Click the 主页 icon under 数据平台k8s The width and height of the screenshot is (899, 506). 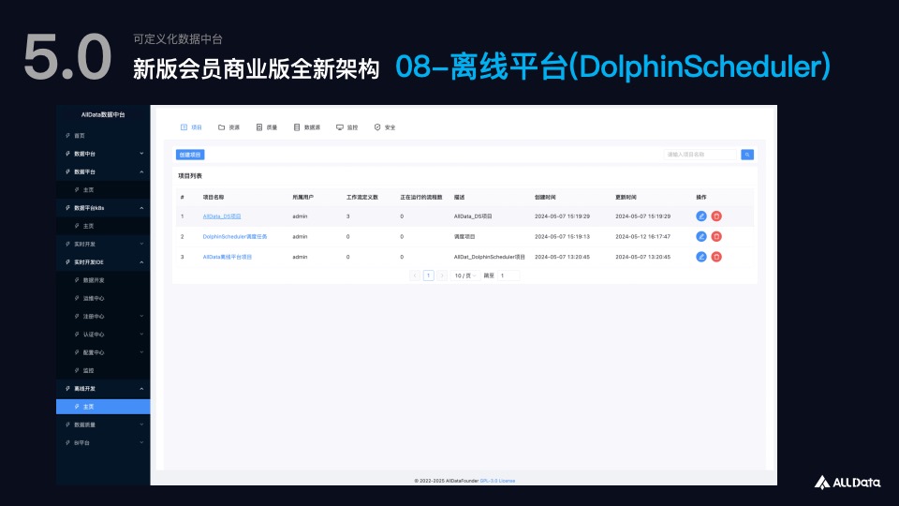tap(77, 226)
